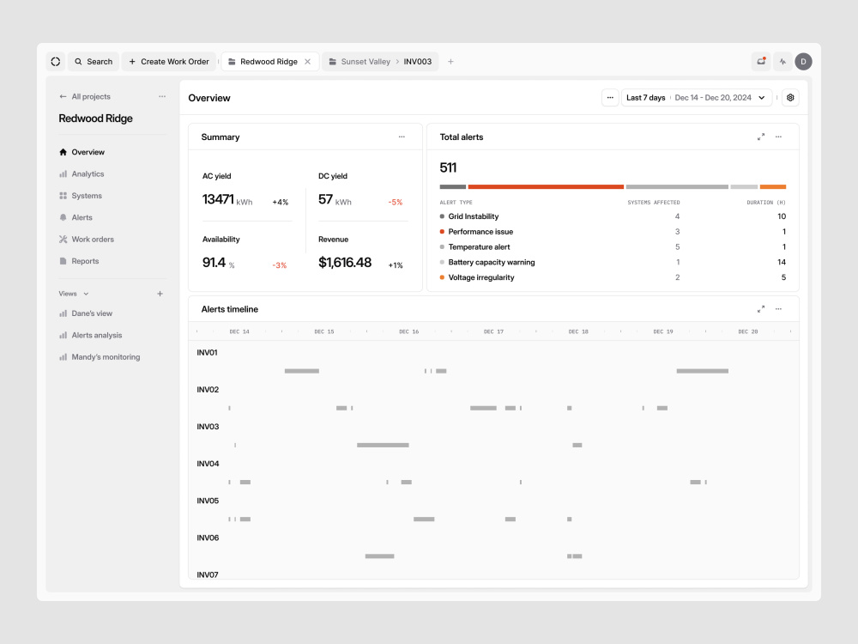Viewport: 858px width, 644px height.
Task: Add a new tab with plus icon
Action: (x=450, y=61)
